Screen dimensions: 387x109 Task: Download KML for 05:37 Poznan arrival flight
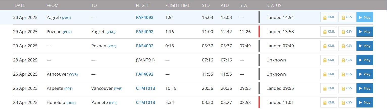(329, 46)
